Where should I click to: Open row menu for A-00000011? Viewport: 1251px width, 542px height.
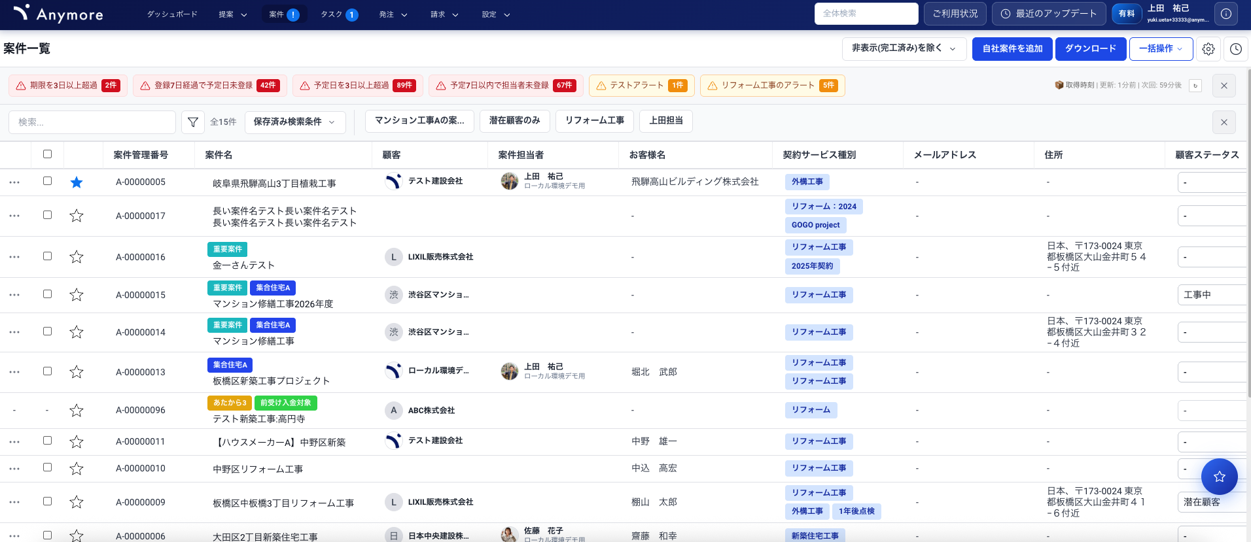click(14, 442)
